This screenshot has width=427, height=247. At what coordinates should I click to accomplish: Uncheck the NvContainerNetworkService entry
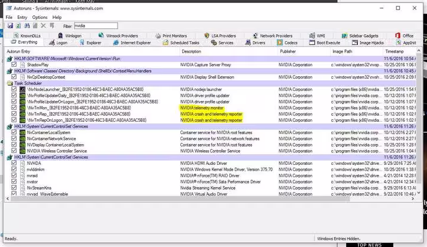point(14,138)
